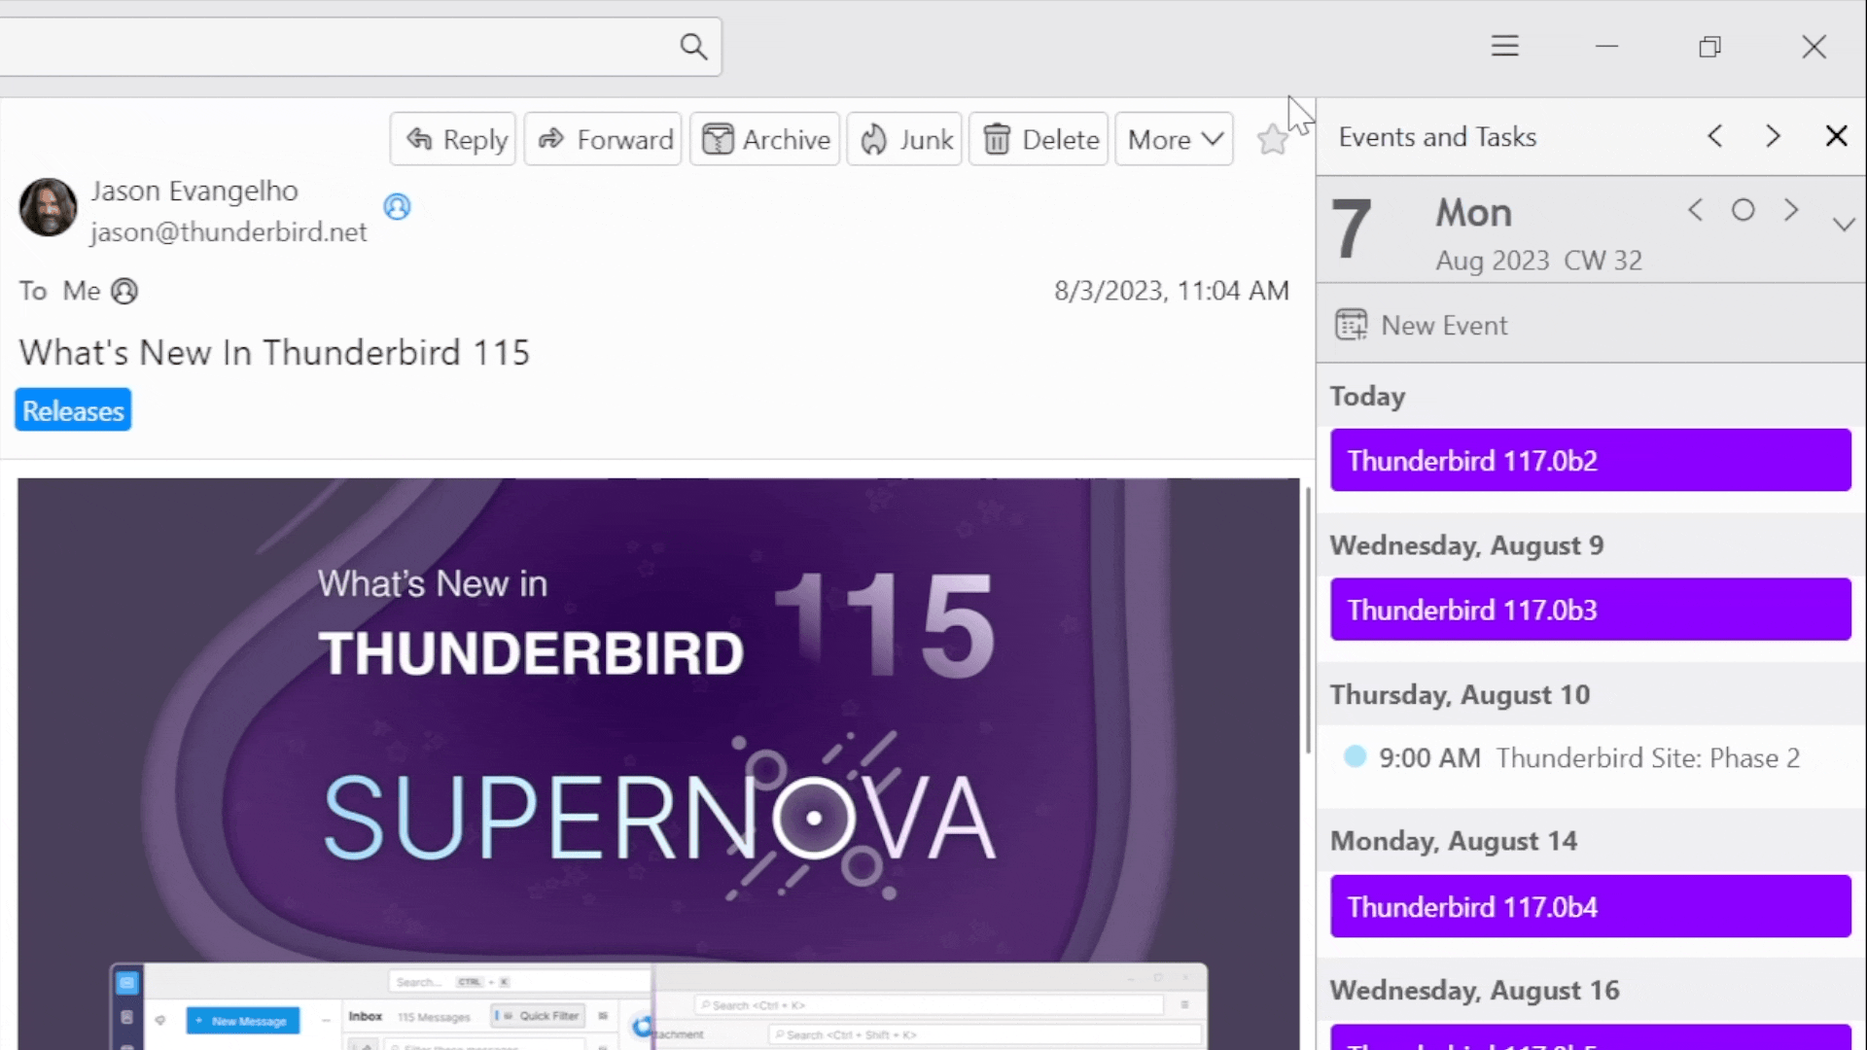Screen dimensions: 1867x1050
Task: Click Jason Evangelho's avatar photo
Action: coord(48,207)
